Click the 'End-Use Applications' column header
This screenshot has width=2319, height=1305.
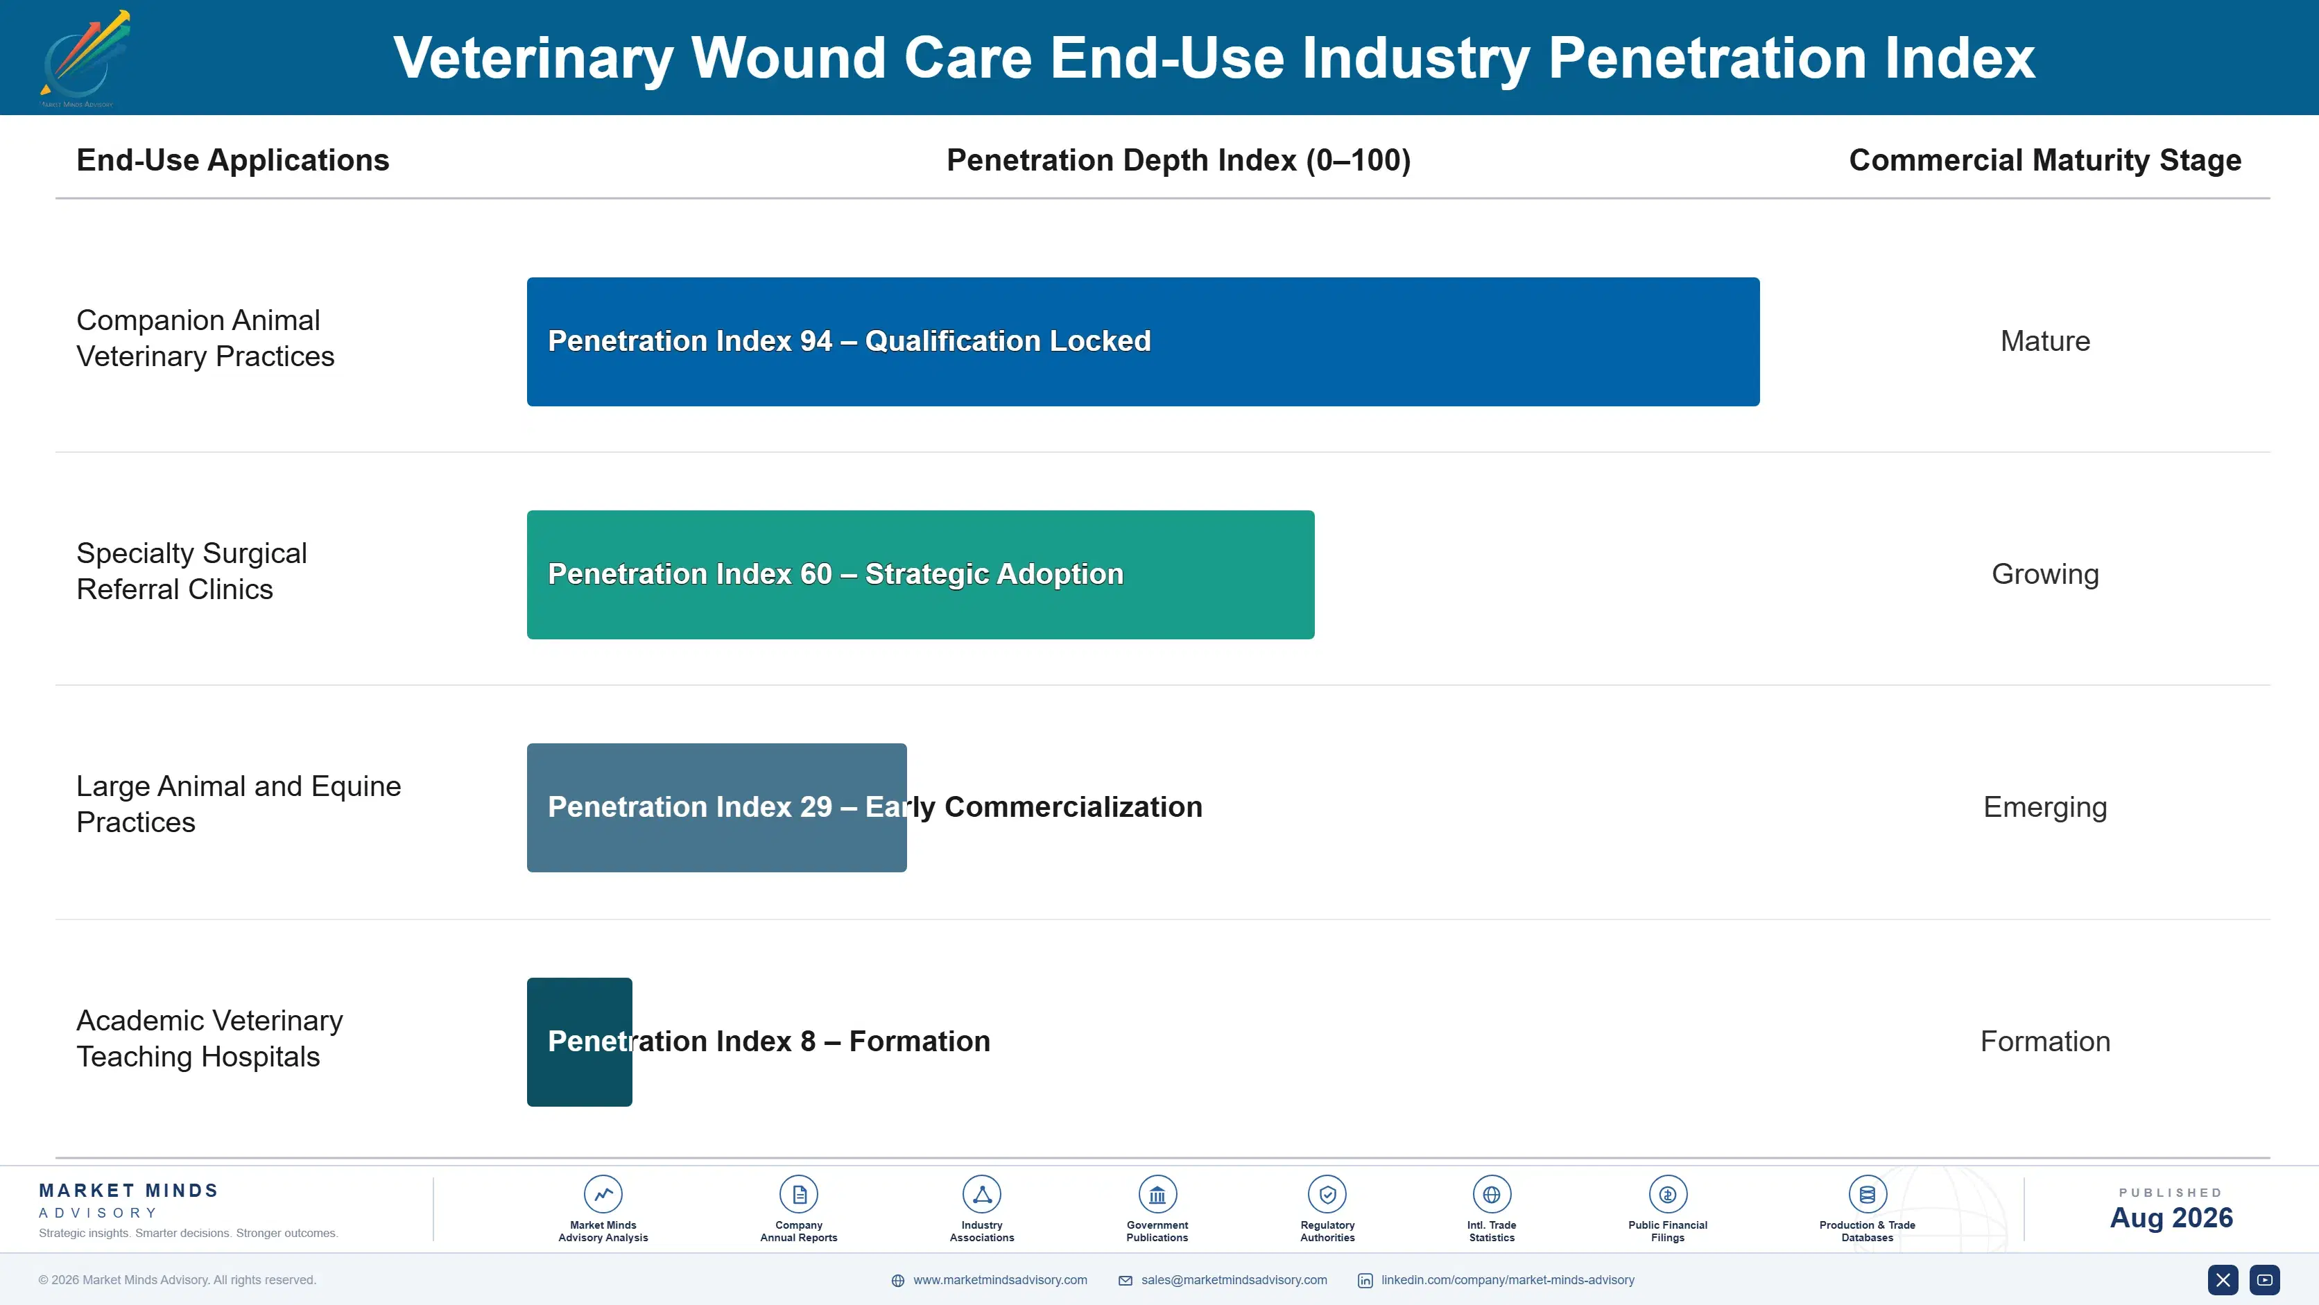click(233, 160)
